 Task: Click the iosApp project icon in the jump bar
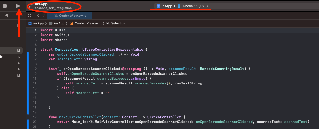click(30, 24)
